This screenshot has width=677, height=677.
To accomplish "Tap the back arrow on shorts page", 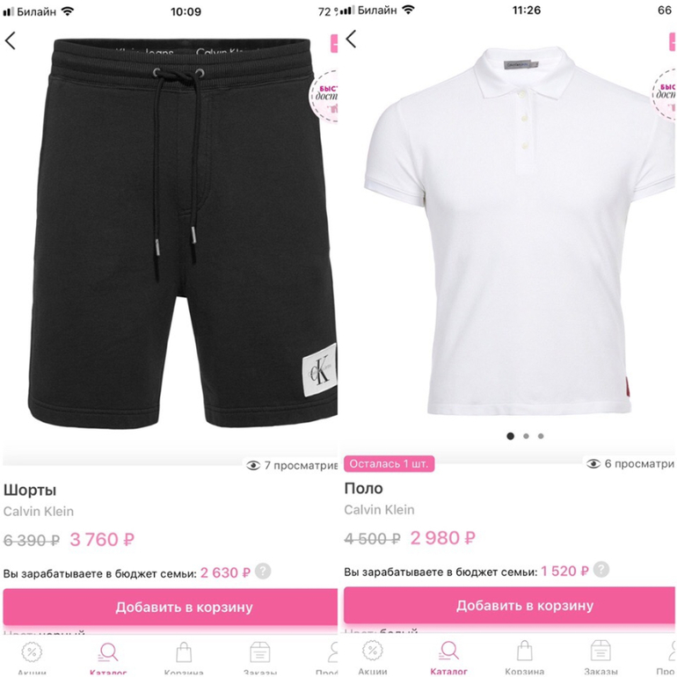I will click(x=10, y=40).
